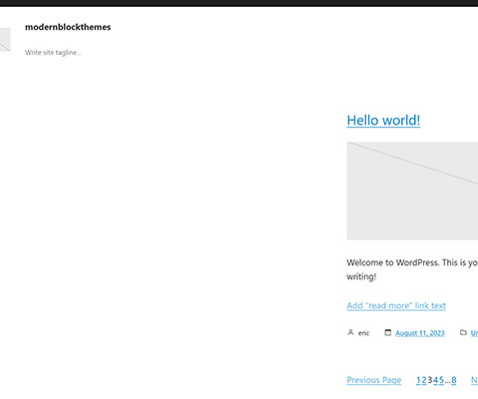Go to pagination page 4

(435, 380)
